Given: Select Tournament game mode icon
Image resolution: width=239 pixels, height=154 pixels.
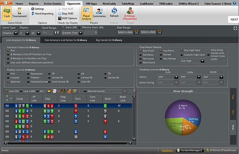Looking at the screenshot, I should (x=19, y=12).
